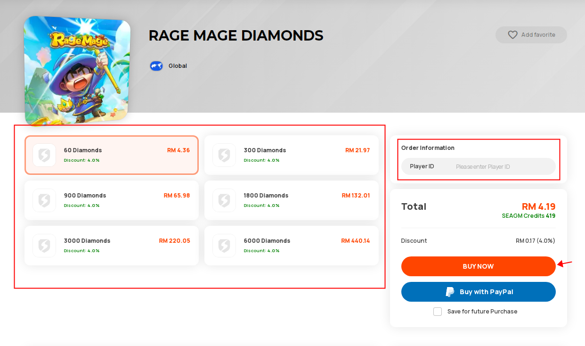This screenshot has height=346, width=585.
Task: Click the SEAGM Credits 419 text
Action: 528,216
